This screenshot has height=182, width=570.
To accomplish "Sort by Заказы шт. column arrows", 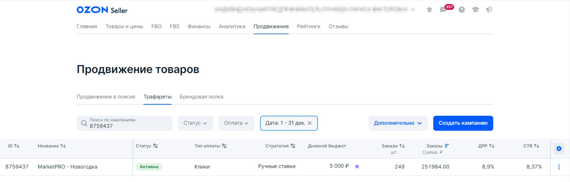I will (x=402, y=146).
